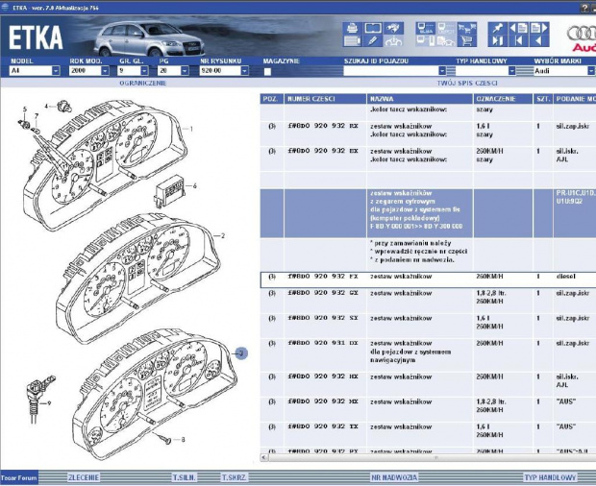
Task: Click callout number 2 in diagram
Action: coord(223,235)
